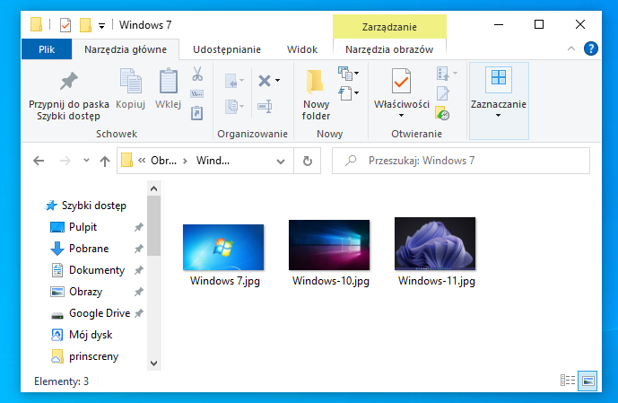Image resolution: width=618 pixels, height=403 pixels.
Task: Open recent locations dropdown near navigation arrows
Action: 86,160
